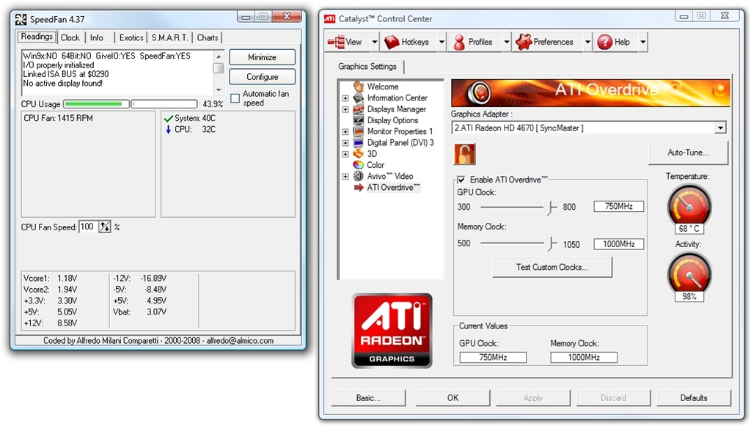The height and width of the screenshot is (426, 751).
Task: Click the Color wheel tree icon
Action: tap(358, 165)
